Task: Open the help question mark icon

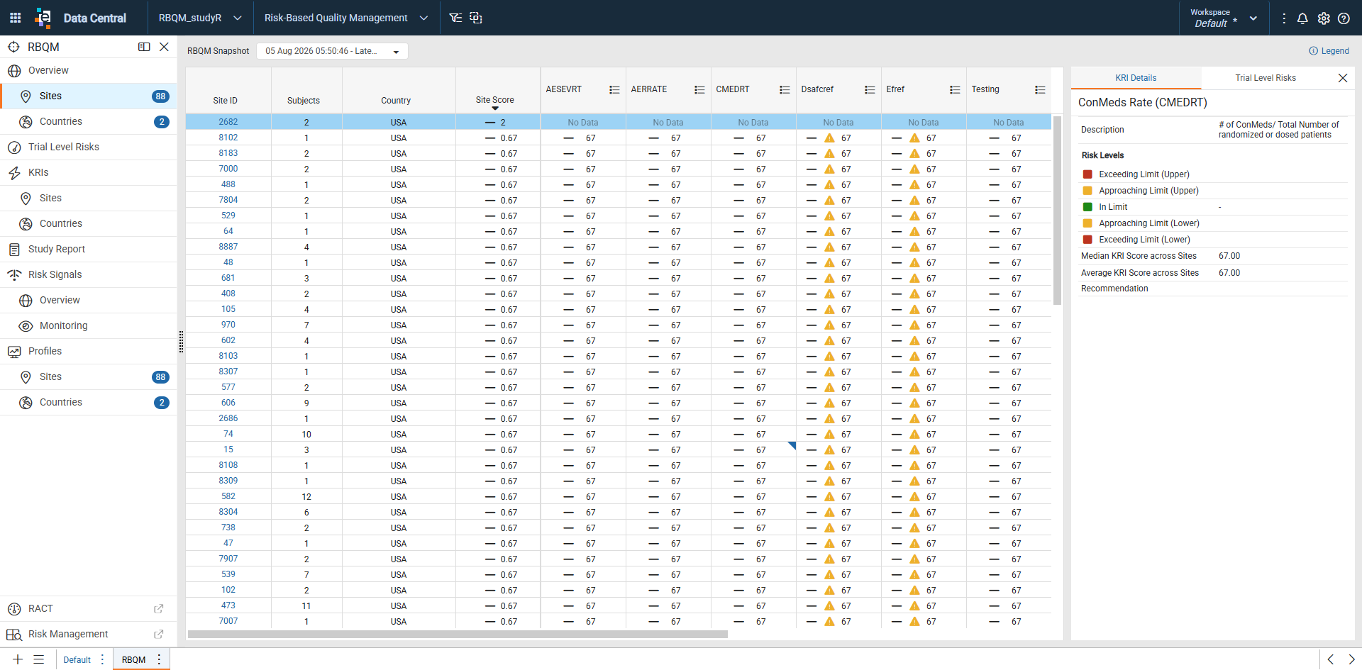Action: pyautogui.click(x=1344, y=18)
